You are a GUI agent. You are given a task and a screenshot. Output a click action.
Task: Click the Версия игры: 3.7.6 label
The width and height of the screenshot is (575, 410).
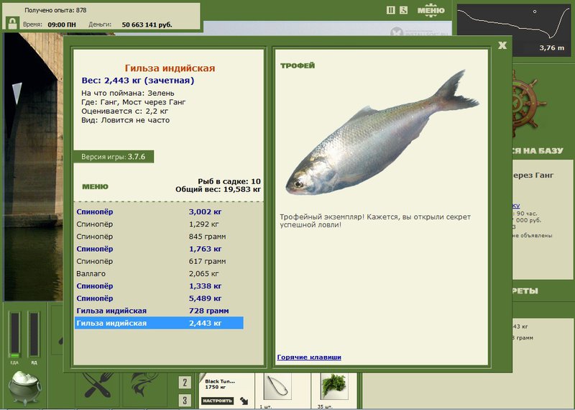[x=114, y=157]
